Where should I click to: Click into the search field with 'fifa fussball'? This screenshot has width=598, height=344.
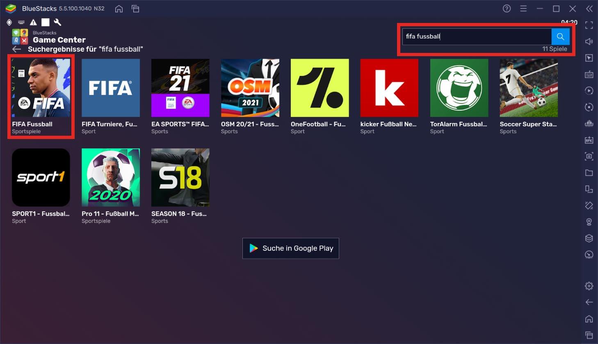click(477, 36)
